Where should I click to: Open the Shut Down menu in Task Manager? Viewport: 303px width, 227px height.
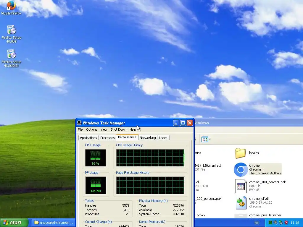pyautogui.click(x=118, y=129)
